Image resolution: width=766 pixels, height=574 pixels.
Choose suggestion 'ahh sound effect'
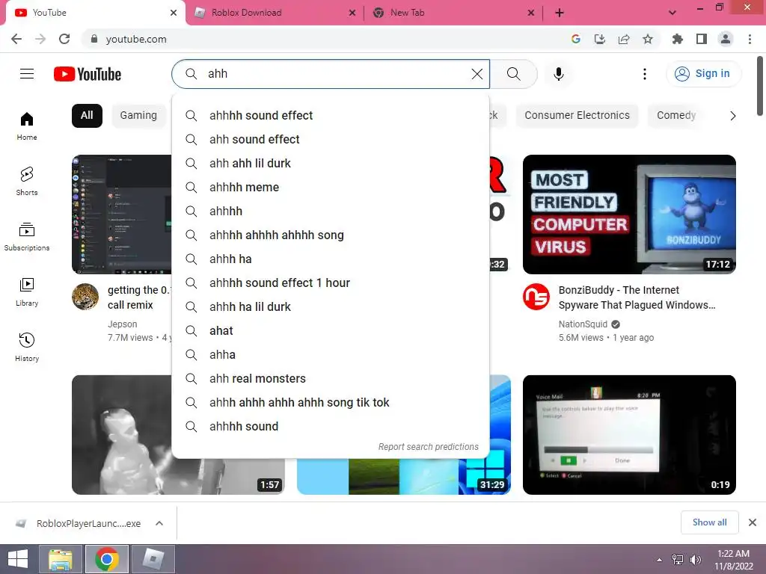tap(331, 140)
